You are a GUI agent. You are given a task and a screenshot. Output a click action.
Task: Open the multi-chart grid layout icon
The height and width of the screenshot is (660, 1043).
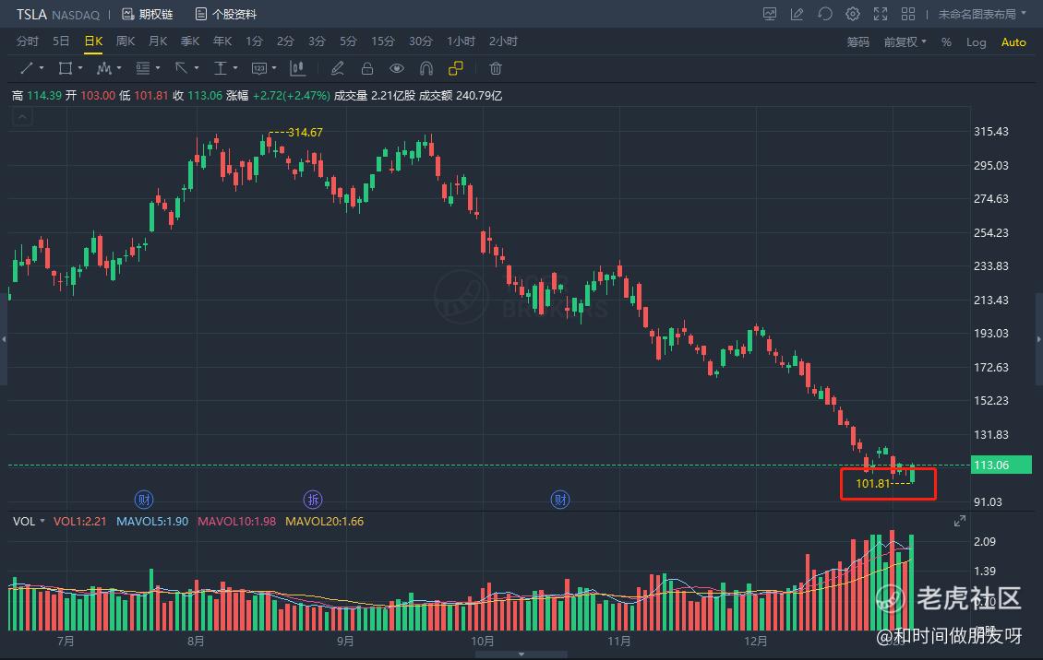(x=908, y=14)
